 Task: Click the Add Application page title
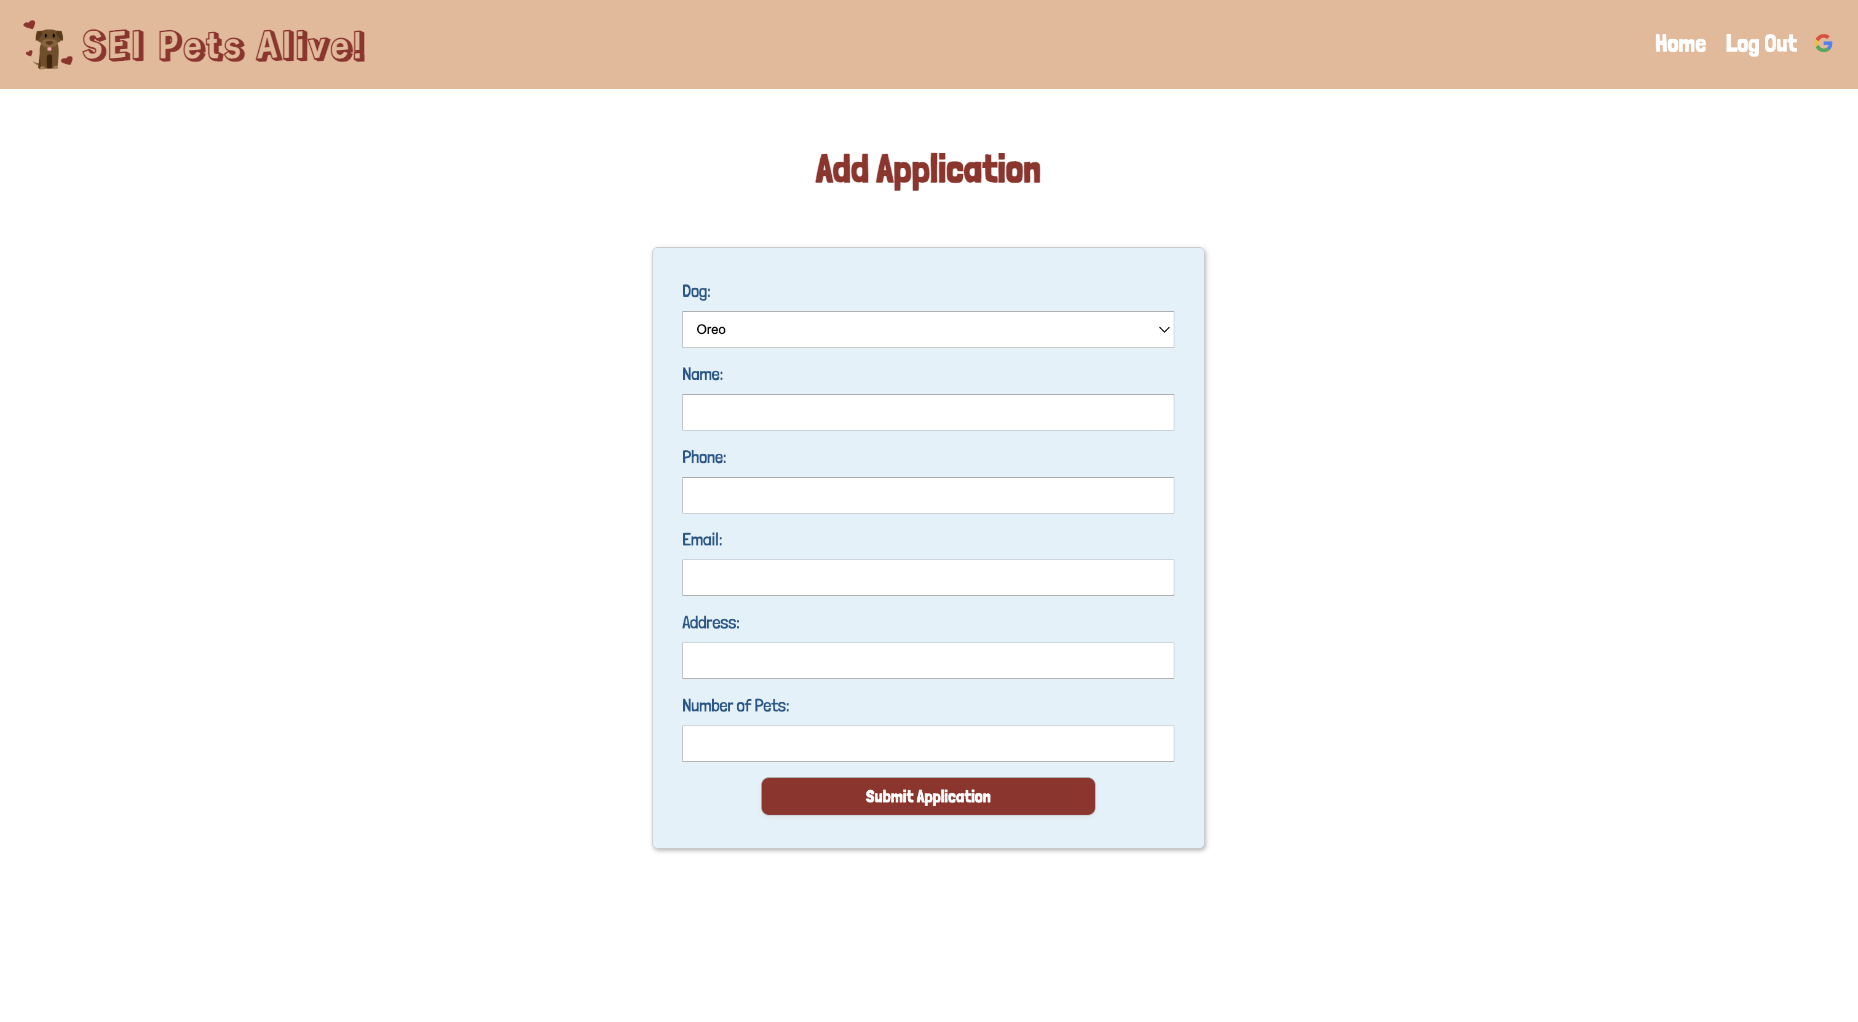tap(927, 167)
